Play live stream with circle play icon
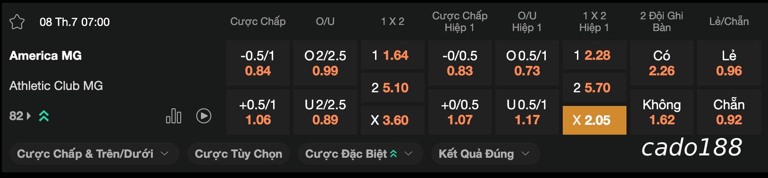Viewport: 768px width, 178px height. point(204,116)
